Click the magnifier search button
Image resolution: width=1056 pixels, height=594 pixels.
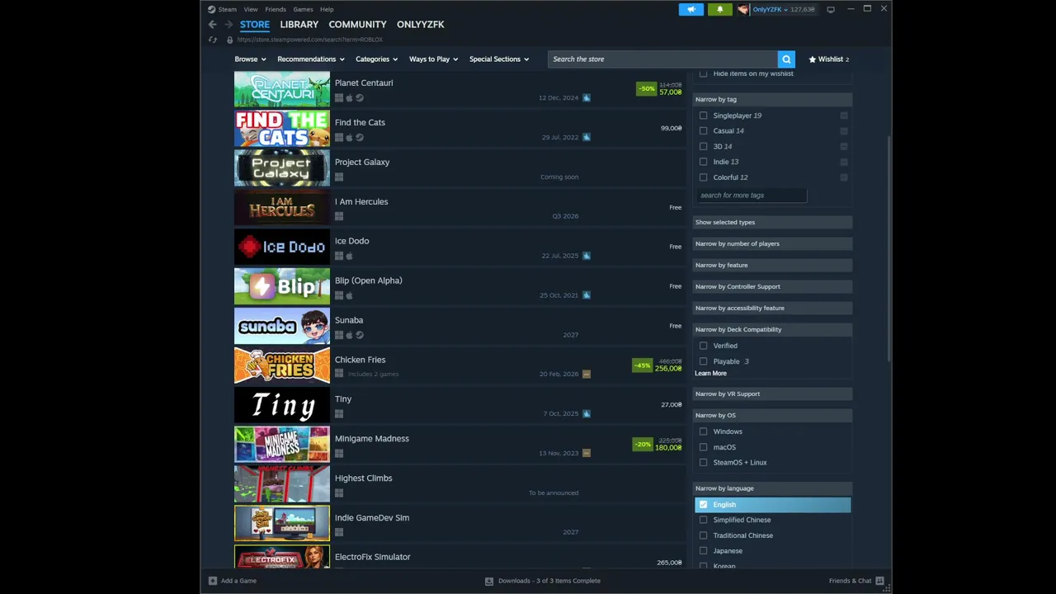click(x=786, y=59)
